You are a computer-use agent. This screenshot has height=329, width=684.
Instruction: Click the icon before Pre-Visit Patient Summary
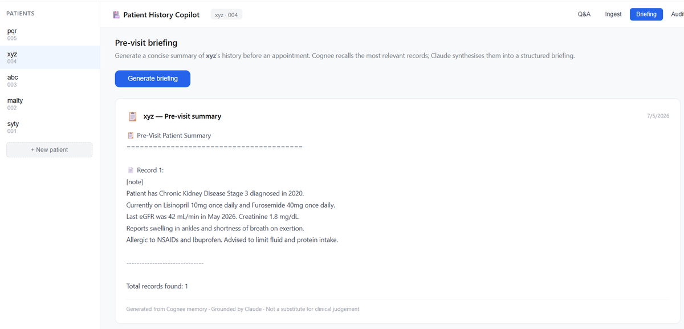point(131,136)
